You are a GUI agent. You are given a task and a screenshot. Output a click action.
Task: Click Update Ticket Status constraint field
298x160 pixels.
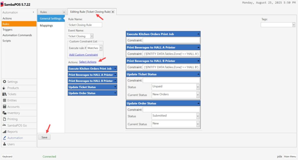coord(171,80)
